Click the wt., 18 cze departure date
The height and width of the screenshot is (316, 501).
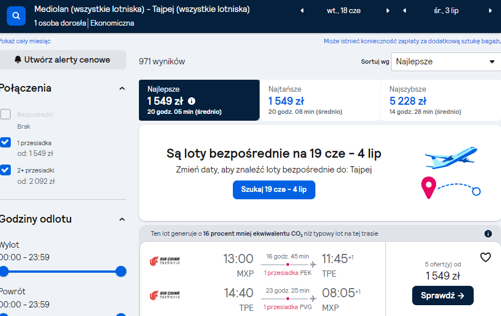343,11
